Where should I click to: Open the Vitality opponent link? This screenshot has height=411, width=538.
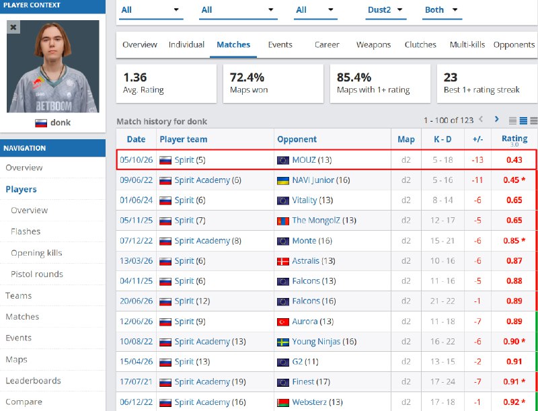point(305,200)
